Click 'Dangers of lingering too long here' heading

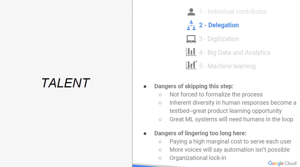click(200, 133)
